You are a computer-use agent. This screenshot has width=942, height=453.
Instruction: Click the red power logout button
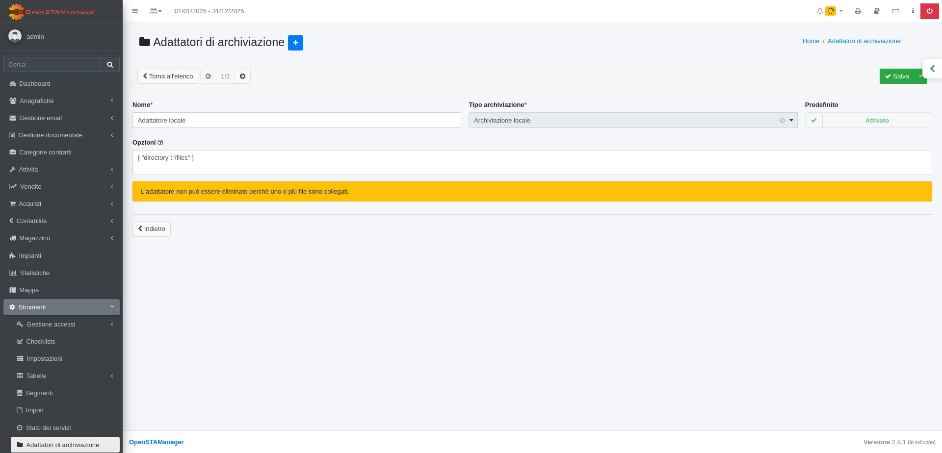click(929, 11)
